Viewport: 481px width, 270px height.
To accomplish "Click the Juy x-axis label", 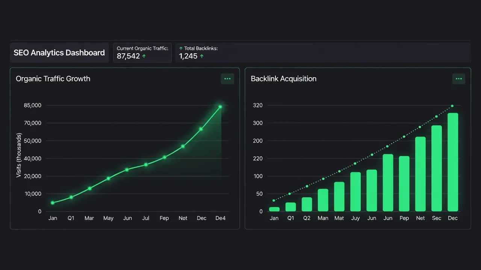I will (x=355, y=218).
